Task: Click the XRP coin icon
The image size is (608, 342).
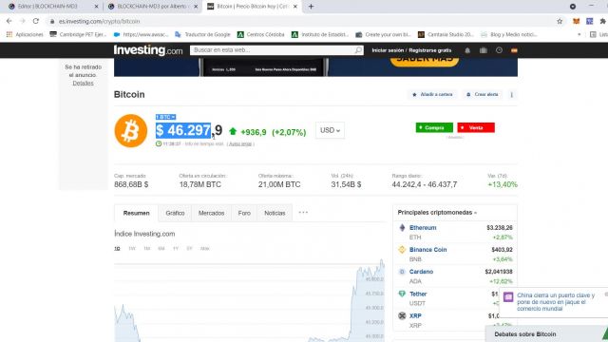Action: click(x=402, y=316)
